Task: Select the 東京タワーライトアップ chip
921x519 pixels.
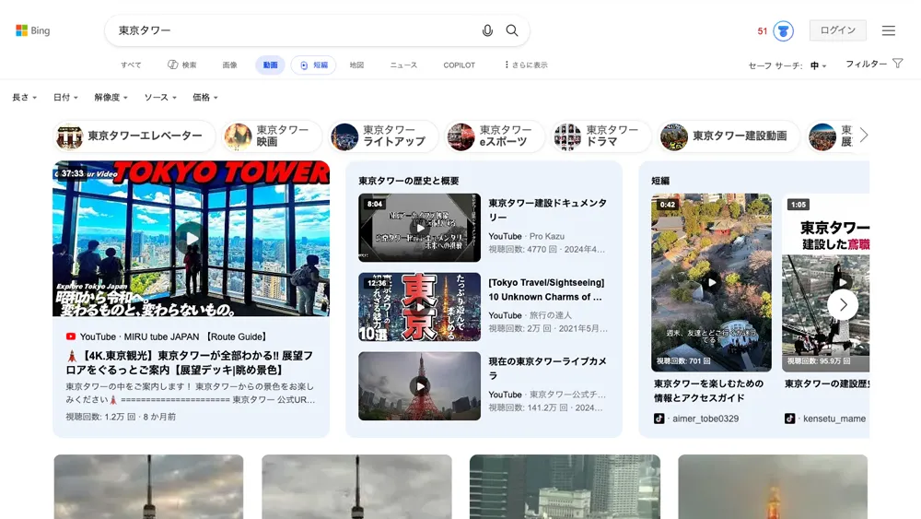Action: click(383, 136)
